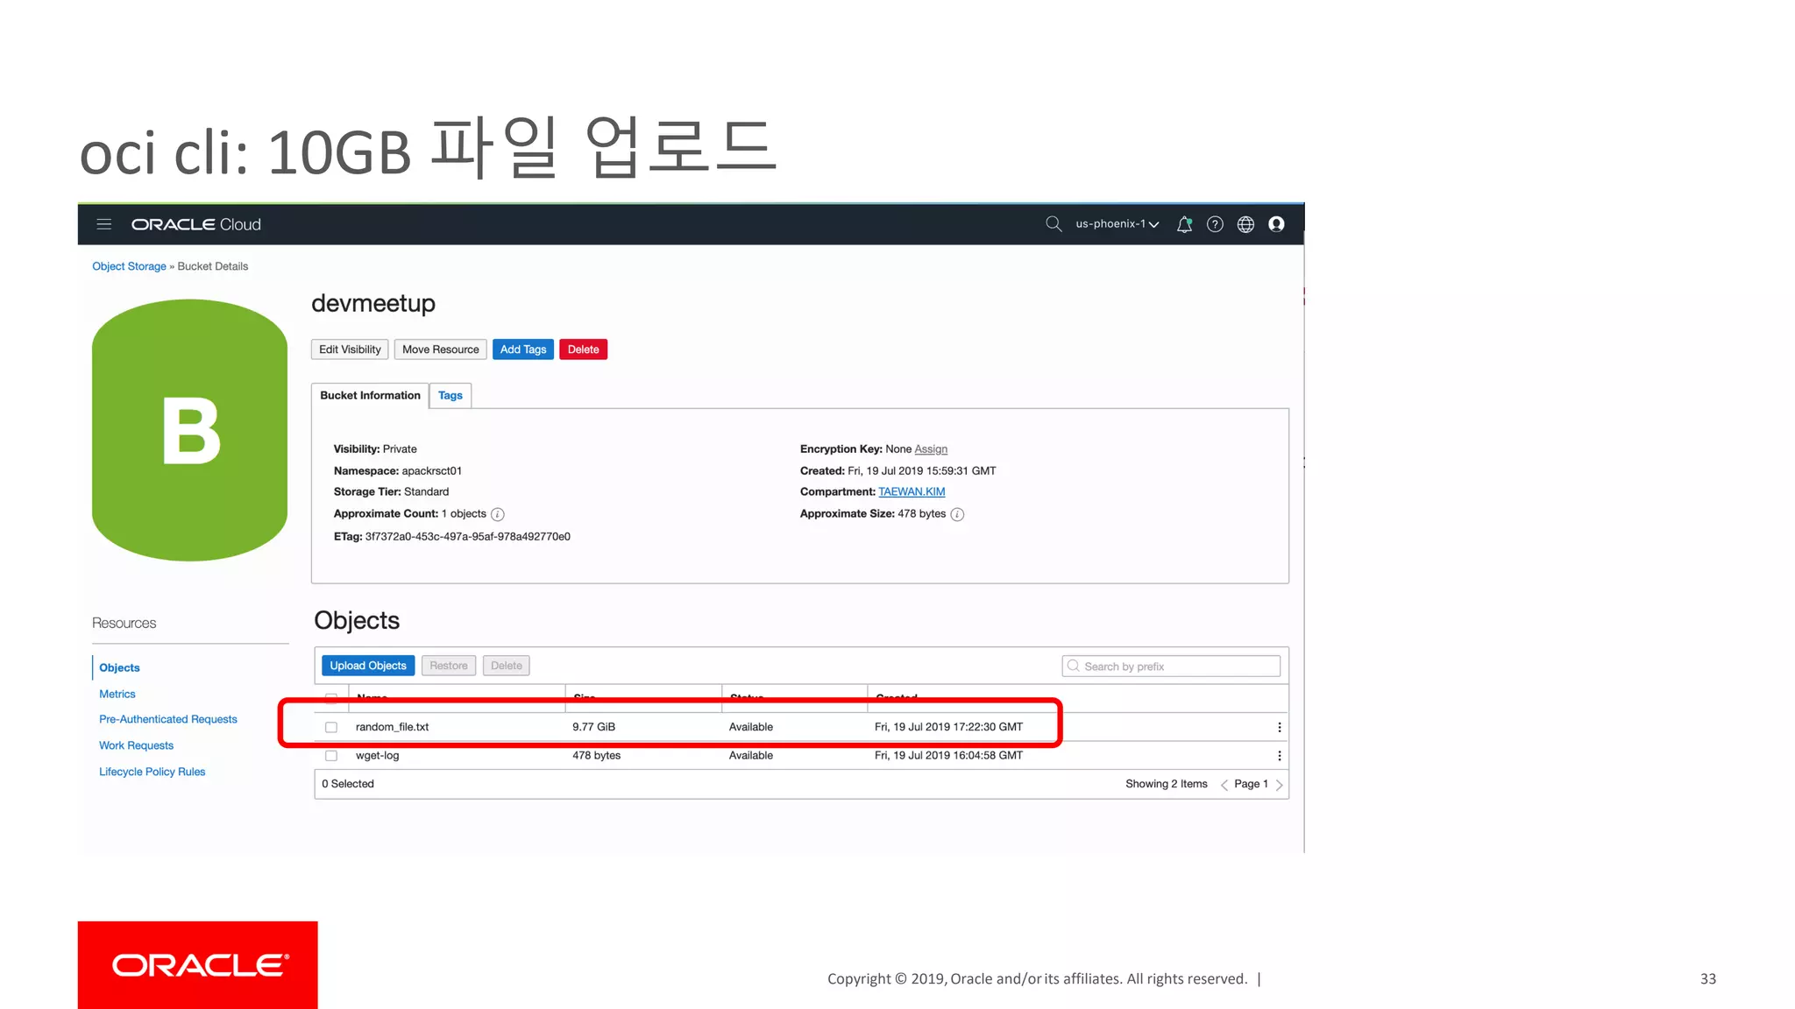The height and width of the screenshot is (1009, 1795).
Task: Click the Edit Visibility button
Action: pyautogui.click(x=350, y=349)
